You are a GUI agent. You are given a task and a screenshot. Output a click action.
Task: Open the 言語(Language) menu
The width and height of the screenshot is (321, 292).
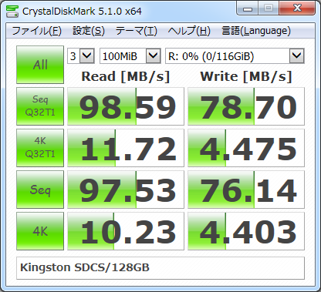coord(256,31)
